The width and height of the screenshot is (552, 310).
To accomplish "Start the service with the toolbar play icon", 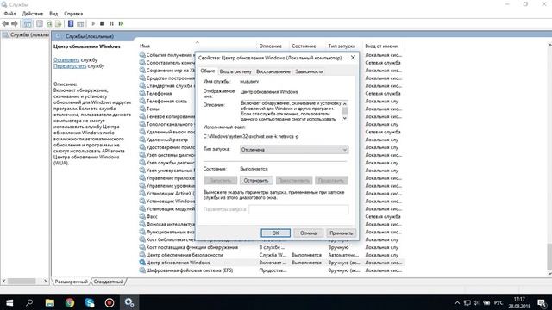I will [x=93, y=23].
